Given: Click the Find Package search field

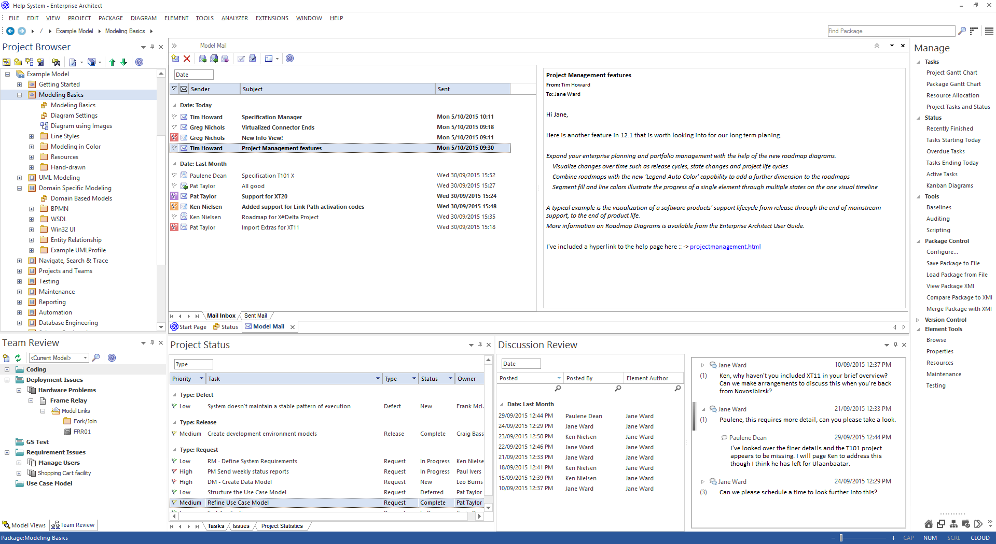Looking at the screenshot, I should [x=890, y=31].
